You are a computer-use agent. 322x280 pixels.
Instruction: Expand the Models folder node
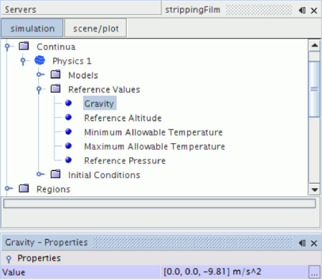[39, 74]
